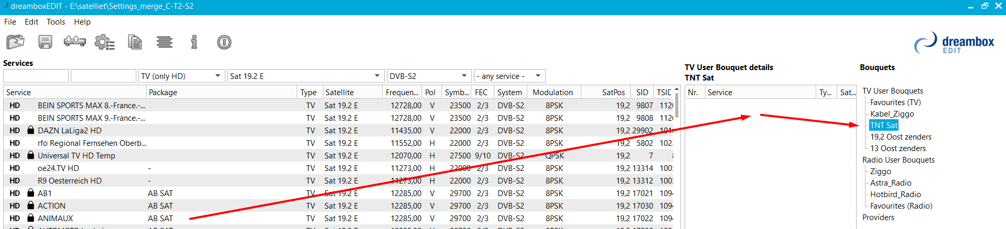Open the options gear icon
This screenshot has width=1006, height=229.
pos(104,42)
